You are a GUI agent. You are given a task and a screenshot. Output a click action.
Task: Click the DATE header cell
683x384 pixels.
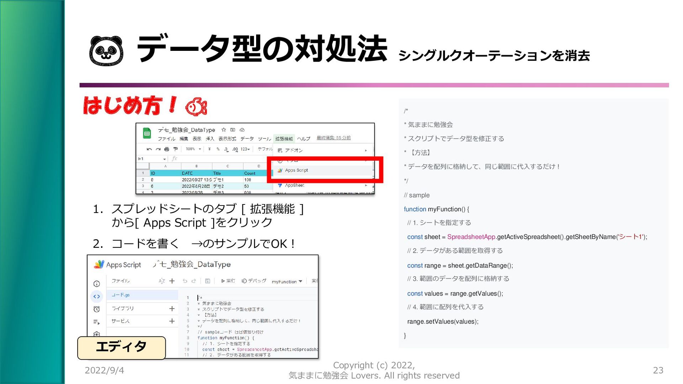(x=196, y=173)
